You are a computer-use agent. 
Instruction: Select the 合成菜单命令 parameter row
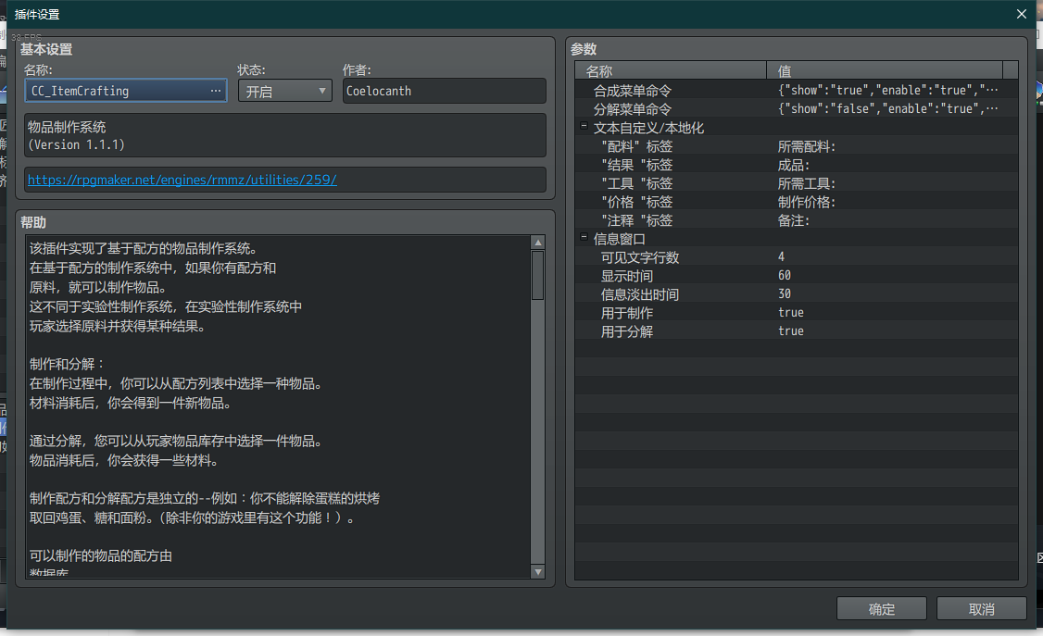797,91
